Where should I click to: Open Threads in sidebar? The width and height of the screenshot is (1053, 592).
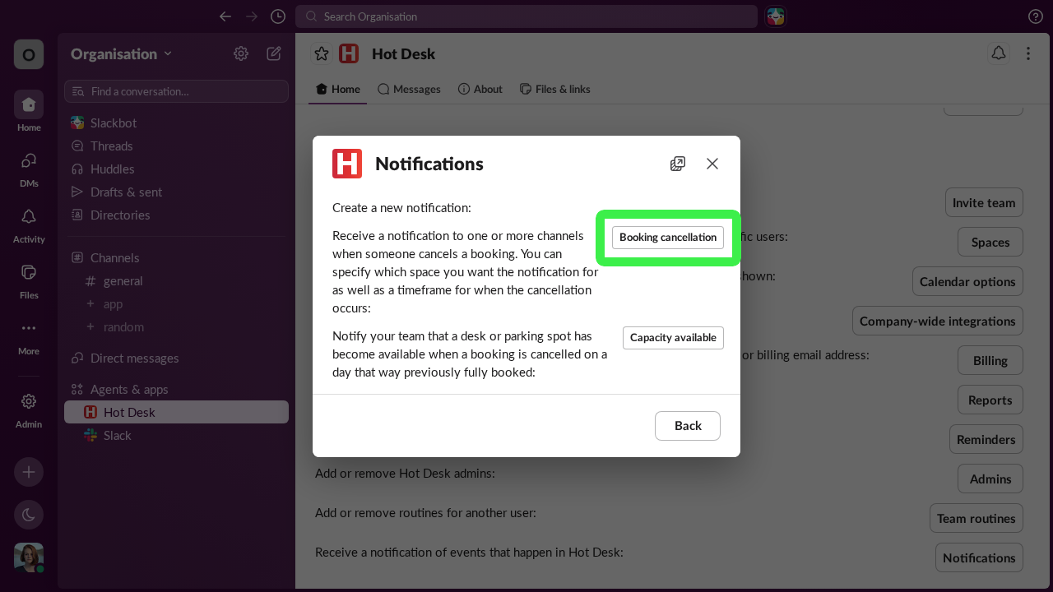tap(176, 146)
